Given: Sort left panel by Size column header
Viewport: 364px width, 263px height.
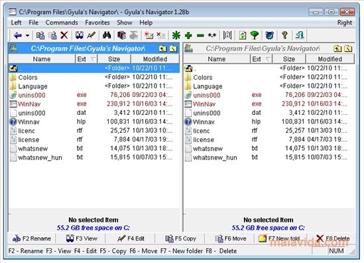Looking at the screenshot, I should click(114, 59).
